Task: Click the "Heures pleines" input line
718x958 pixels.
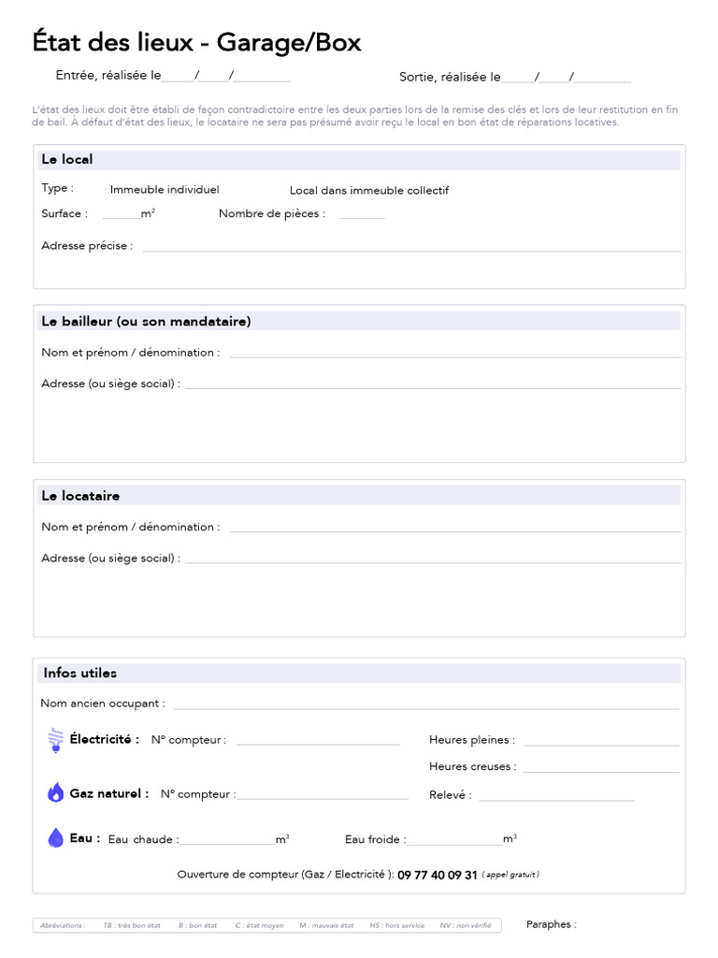Action: (x=601, y=741)
